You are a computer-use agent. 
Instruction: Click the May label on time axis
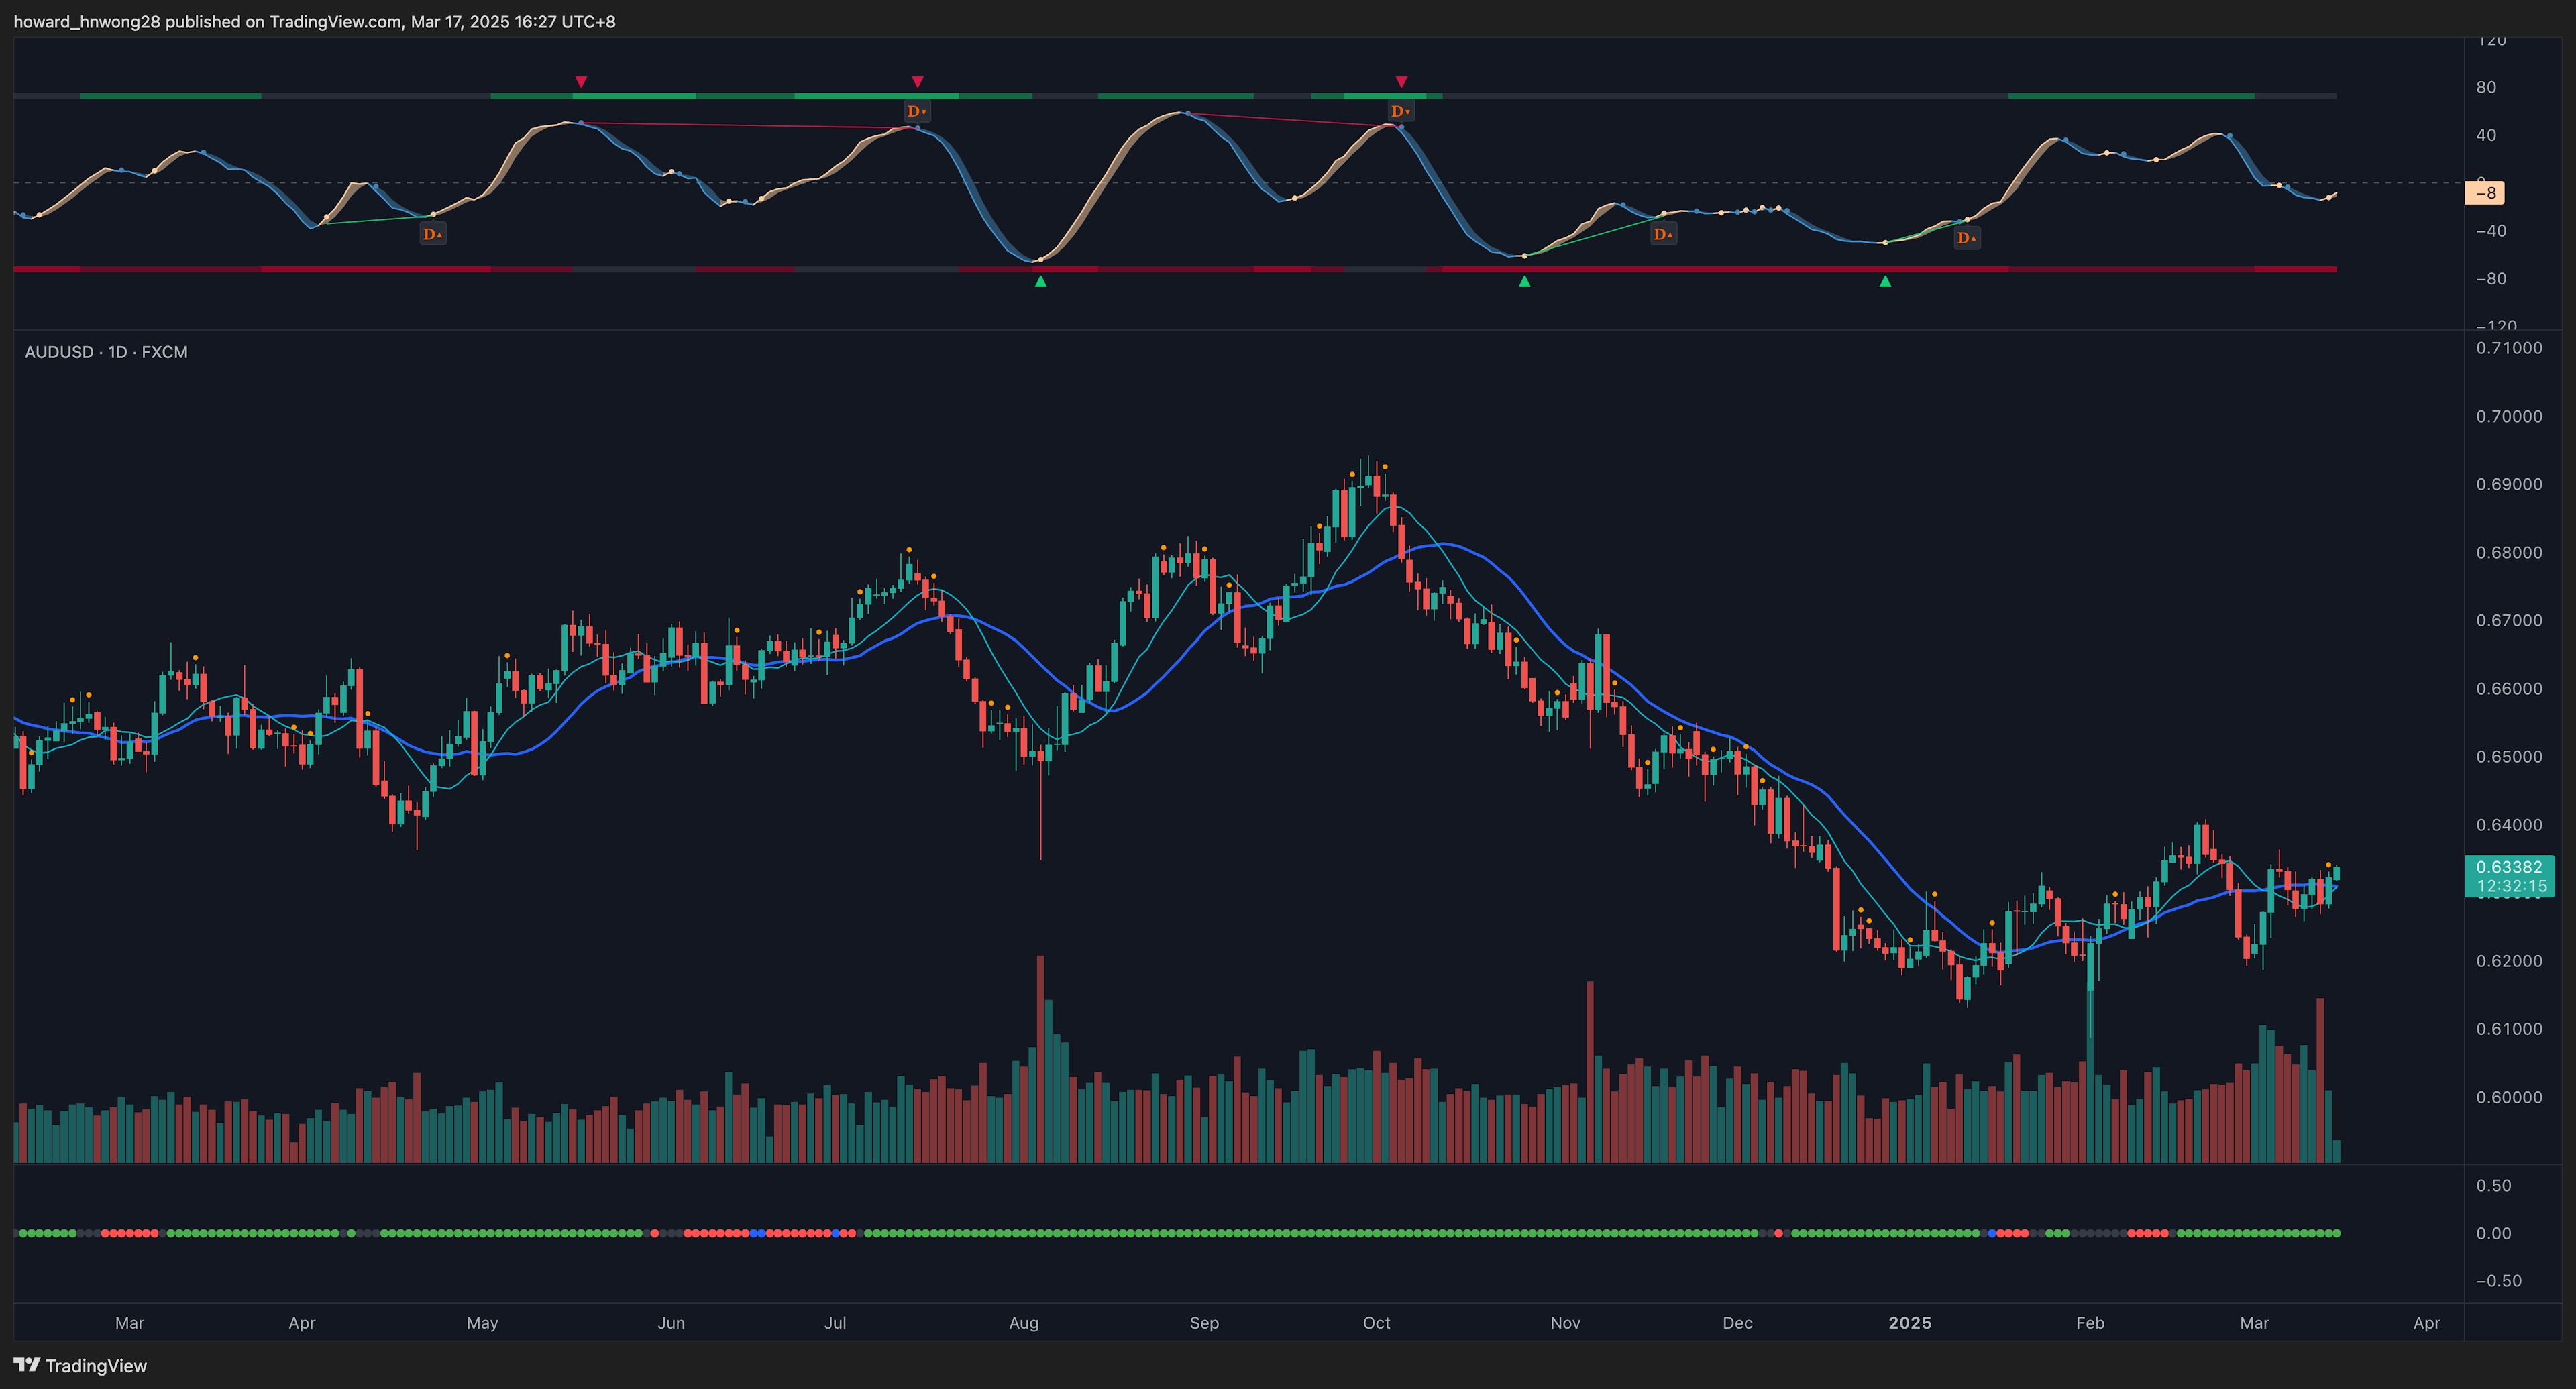click(482, 1323)
